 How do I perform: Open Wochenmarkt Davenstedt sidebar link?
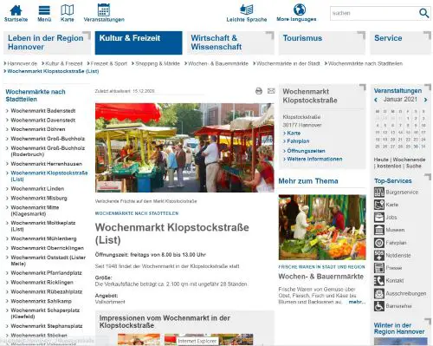point(43,120)
